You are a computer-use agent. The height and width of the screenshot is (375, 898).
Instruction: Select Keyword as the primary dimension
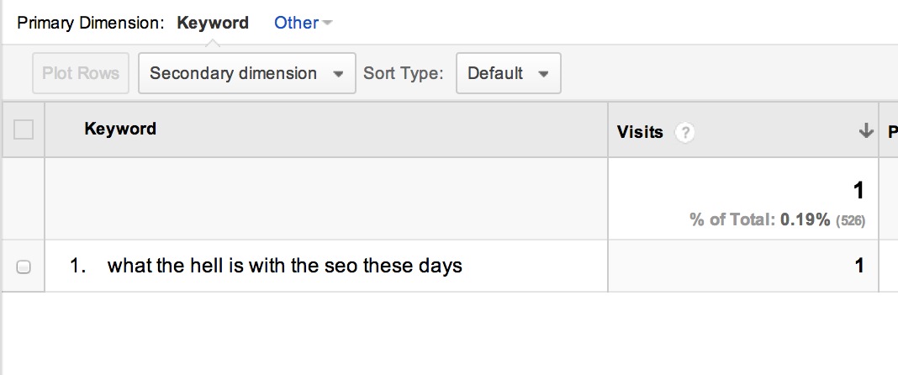213,23
